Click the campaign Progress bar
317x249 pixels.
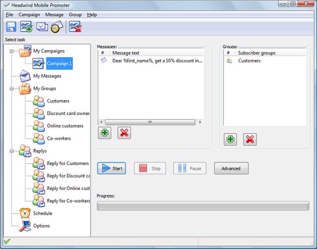(x=203, y=206)
